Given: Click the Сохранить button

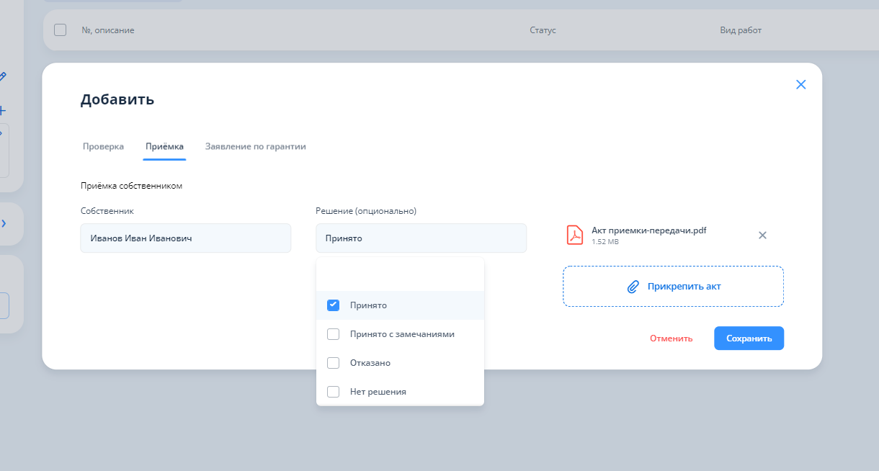Looking at the screenshot, I should pos(749,338).
